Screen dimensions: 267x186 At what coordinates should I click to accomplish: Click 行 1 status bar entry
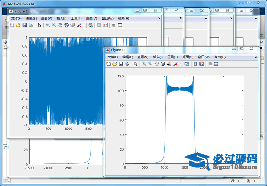coord(235,181)
